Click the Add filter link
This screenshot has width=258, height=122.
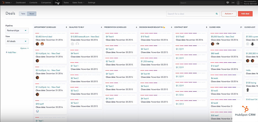click(11, 52)
